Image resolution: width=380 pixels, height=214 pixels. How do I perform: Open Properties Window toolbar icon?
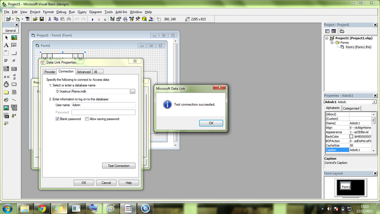(119, 19)
